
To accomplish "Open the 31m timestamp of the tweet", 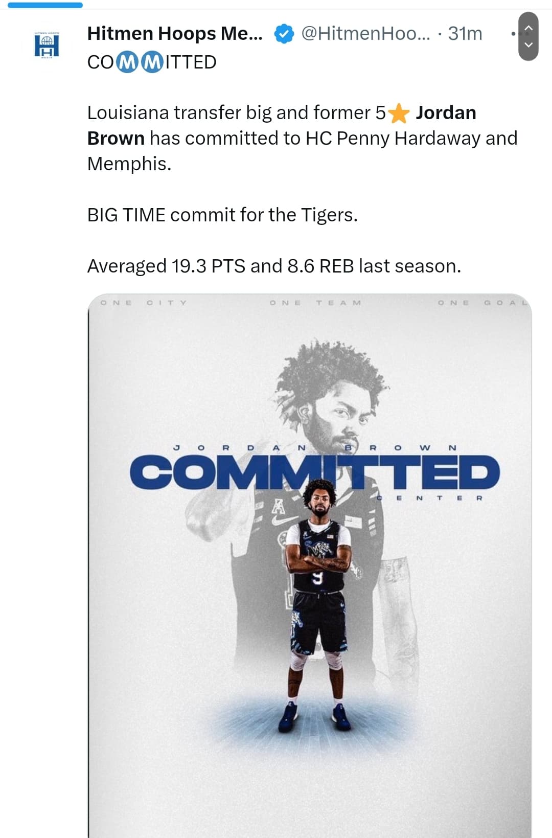I will [x=465, y=34].
